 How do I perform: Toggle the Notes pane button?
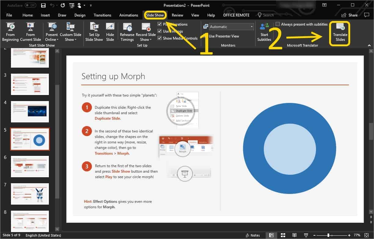point(252,235)
